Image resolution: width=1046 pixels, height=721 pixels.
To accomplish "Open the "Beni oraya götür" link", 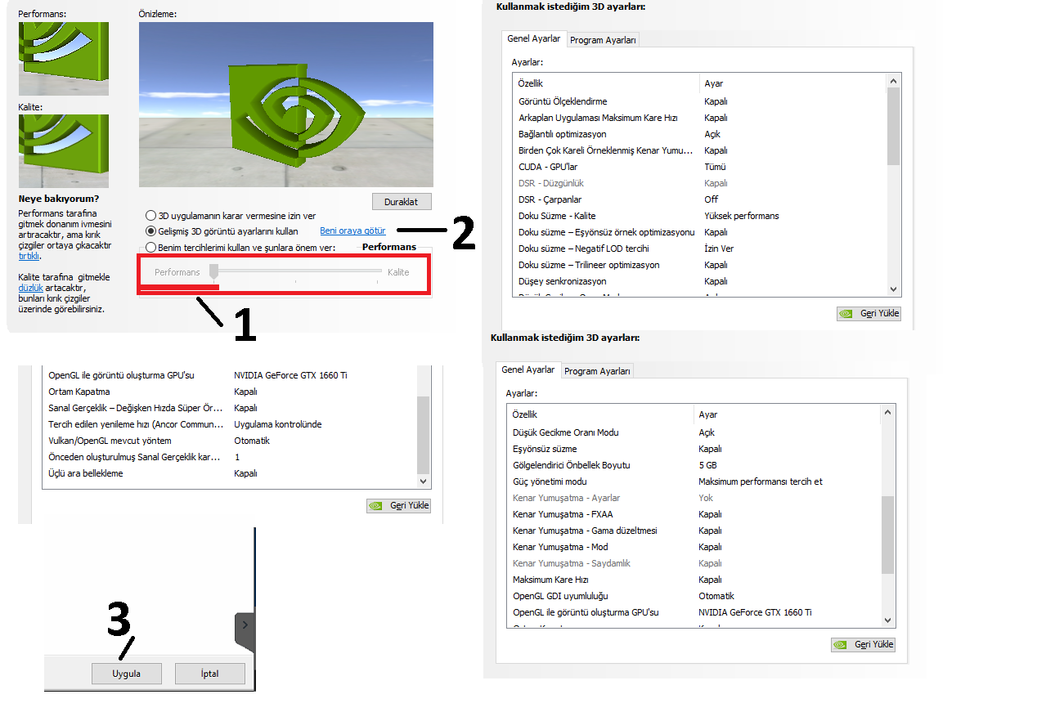I will coord(352,231).
